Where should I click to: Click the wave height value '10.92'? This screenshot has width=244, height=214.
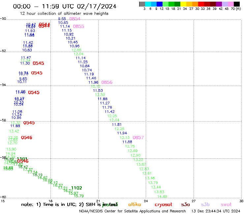point(69,34)
